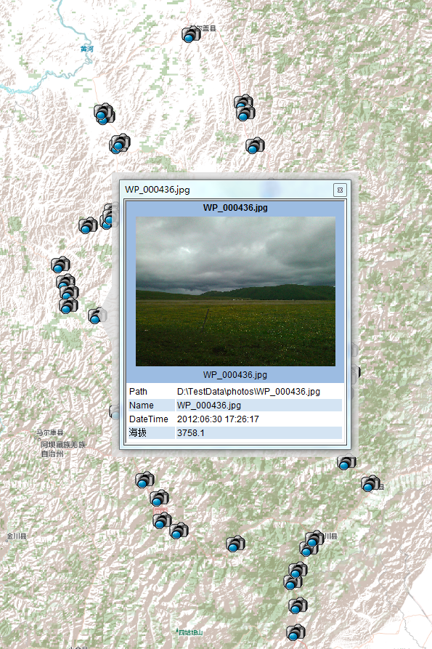
Task: Select the Path value D:\TestData\photos\WP_000436.jpg
Action: [x=248, y=392]
